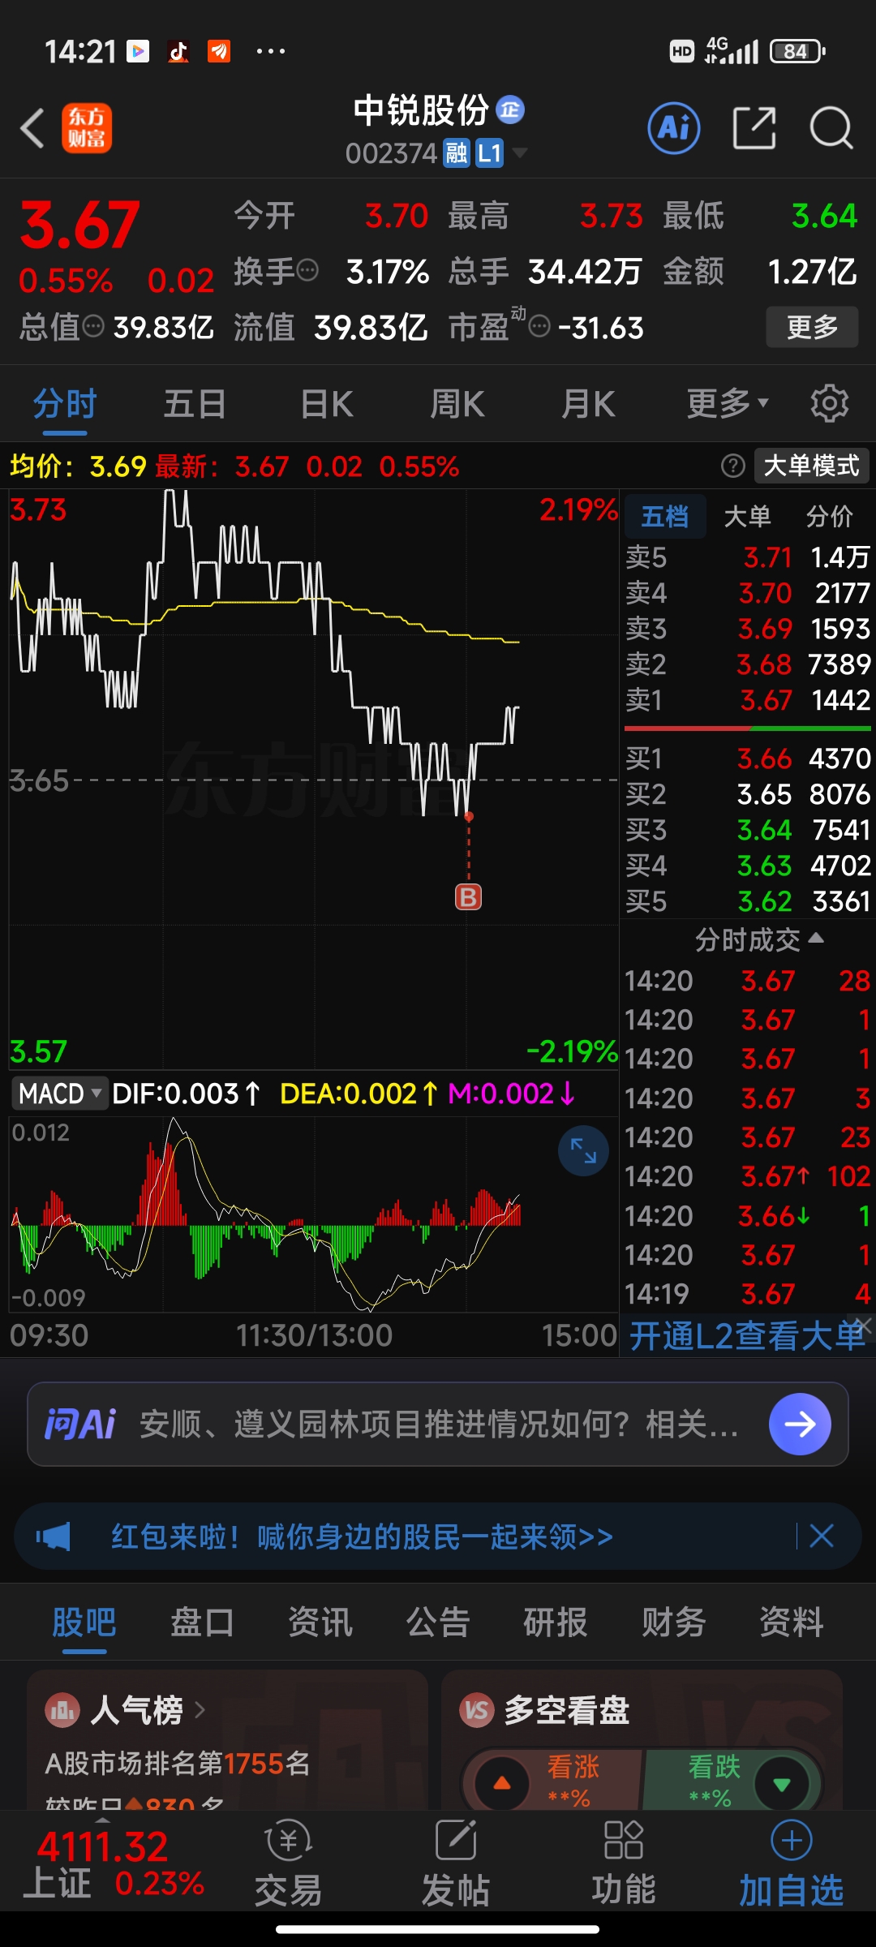Tap the 卖5 3.71 order row
The width and height of the screenshot is (876, 1947).
747,557
